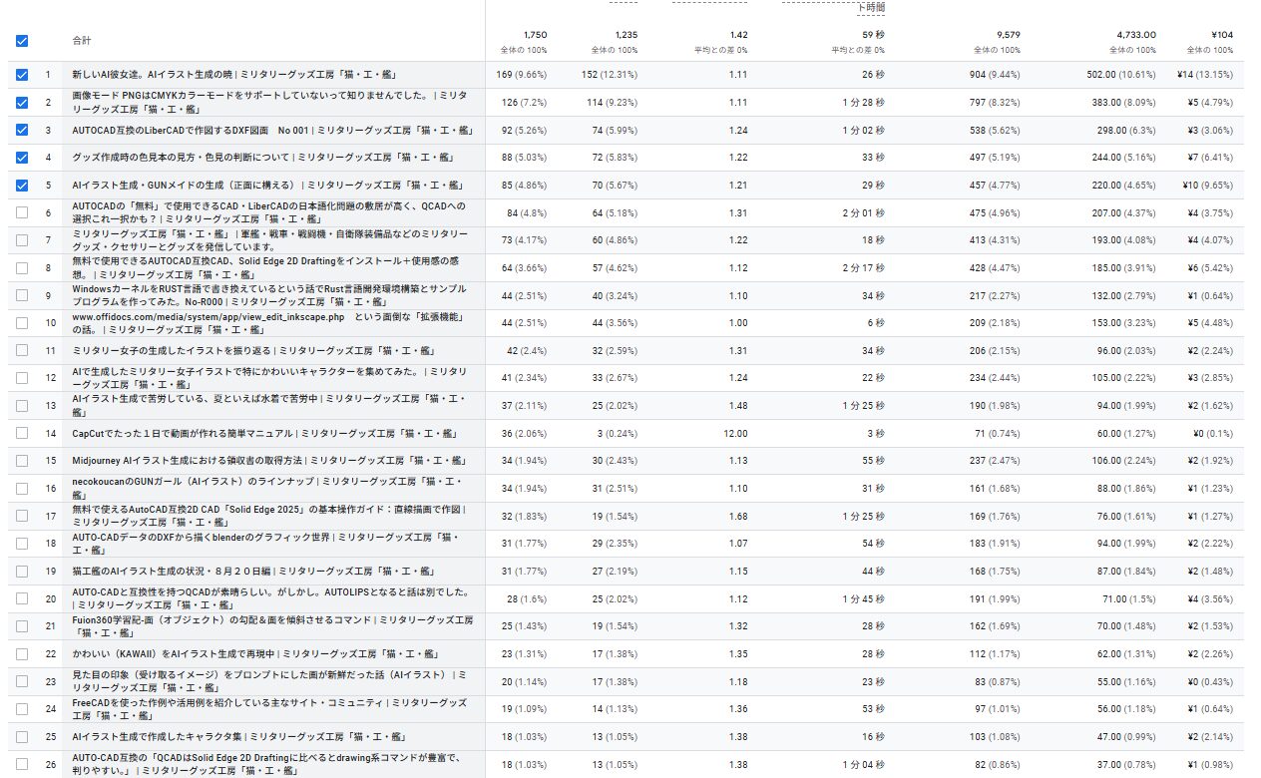Deselect row 3 LiberCAD DXF article checkbox

point(22,130)
